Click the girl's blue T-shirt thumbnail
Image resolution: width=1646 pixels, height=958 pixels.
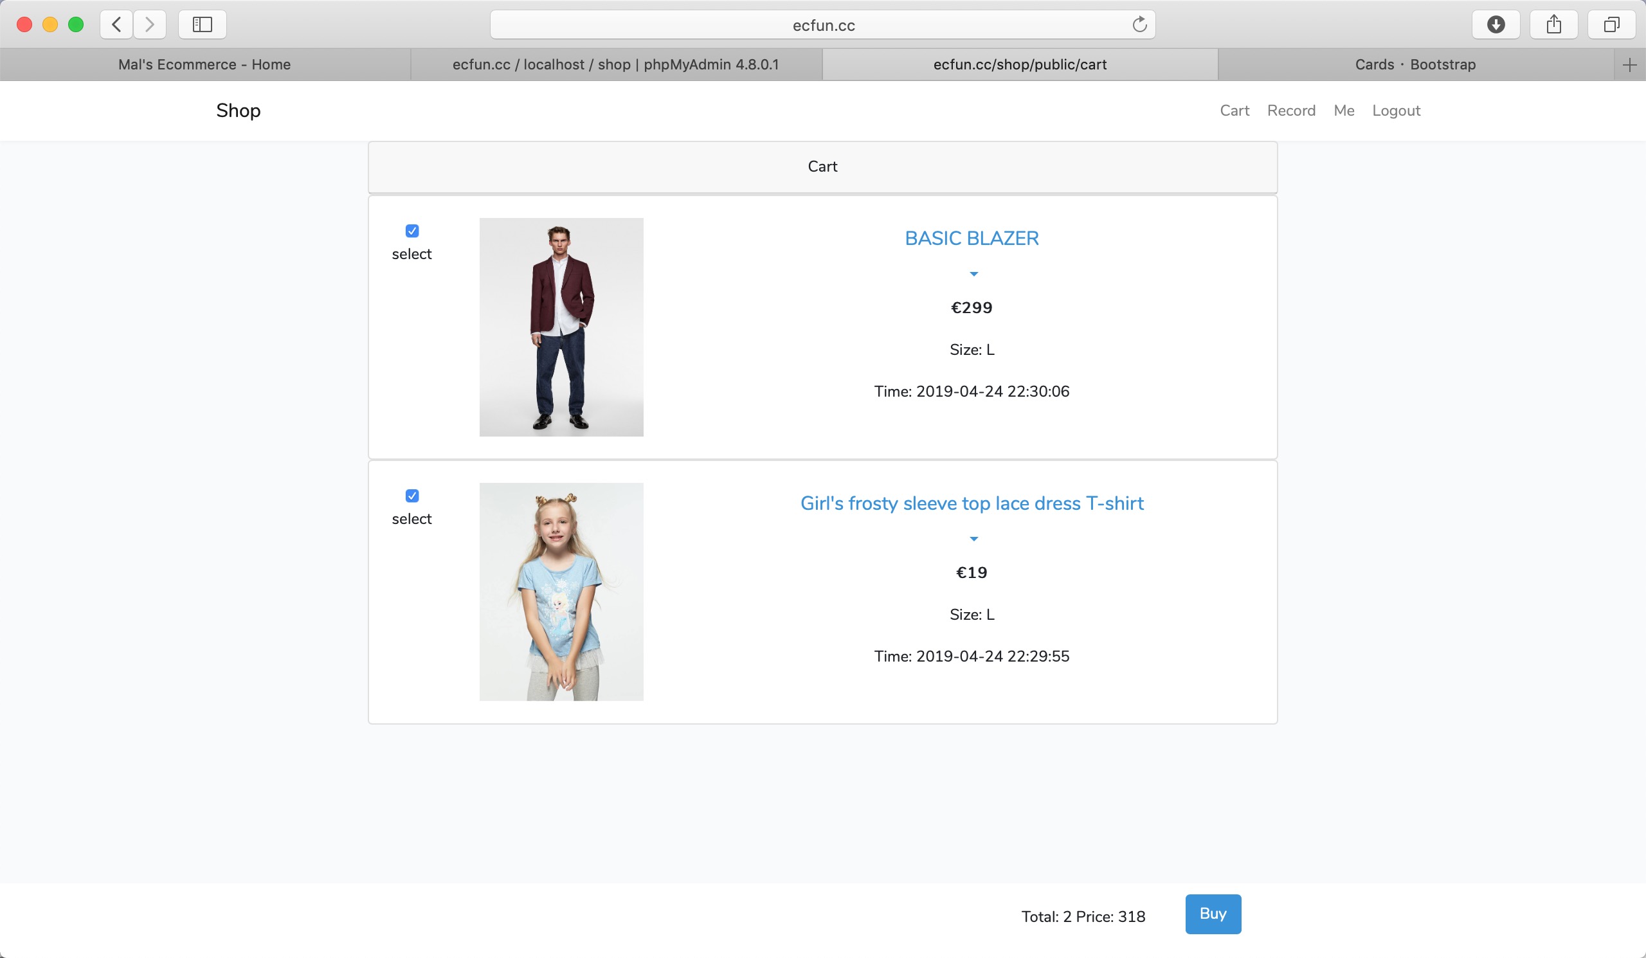coord(561,592)
